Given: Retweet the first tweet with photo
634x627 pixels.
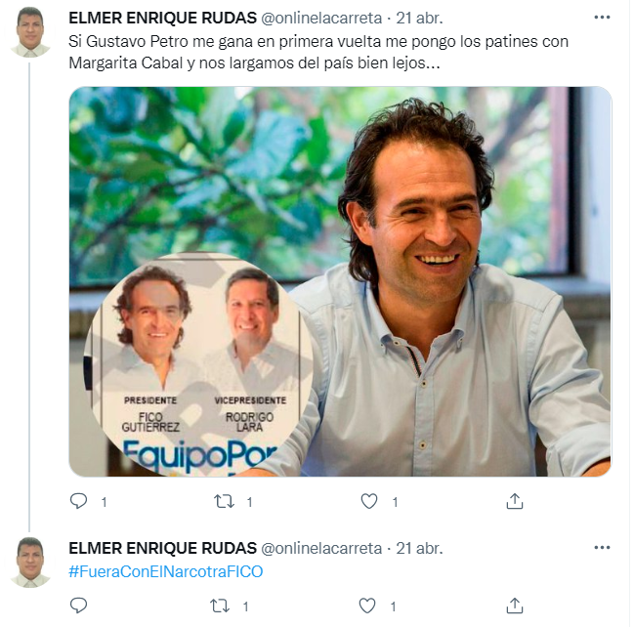Looking at the screenshot, I should [224, 502].
